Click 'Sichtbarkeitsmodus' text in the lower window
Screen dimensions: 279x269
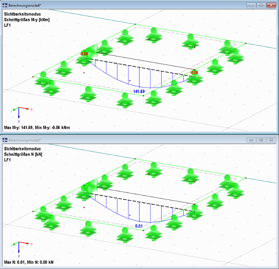tap(22, 149)
